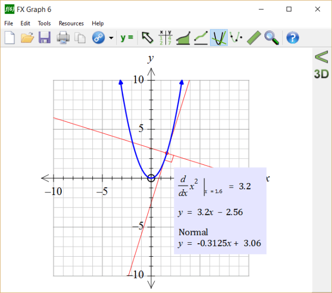
Task: Open the Tools menu
Action: pyautogui.click(x=44, y=23)
